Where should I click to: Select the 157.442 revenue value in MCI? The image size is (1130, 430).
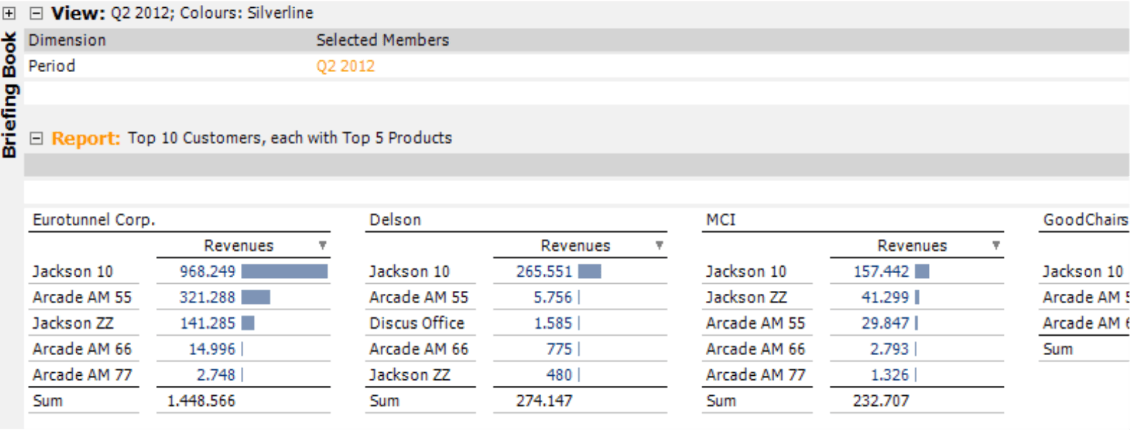881,272
